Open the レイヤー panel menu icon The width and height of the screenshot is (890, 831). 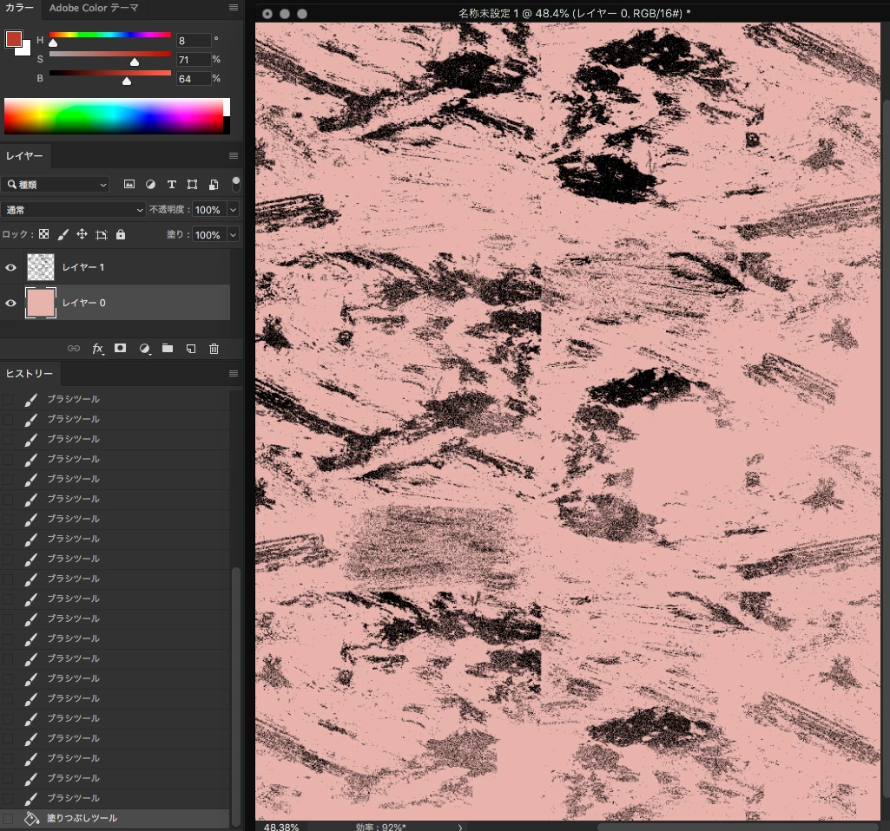tap(234, 155)
